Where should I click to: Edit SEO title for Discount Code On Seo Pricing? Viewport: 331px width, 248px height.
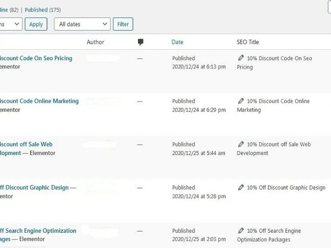pos(241,58)
